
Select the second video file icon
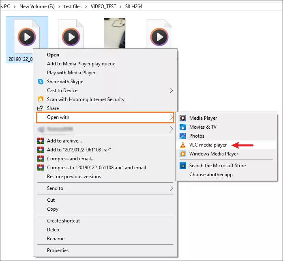(71, 35)
